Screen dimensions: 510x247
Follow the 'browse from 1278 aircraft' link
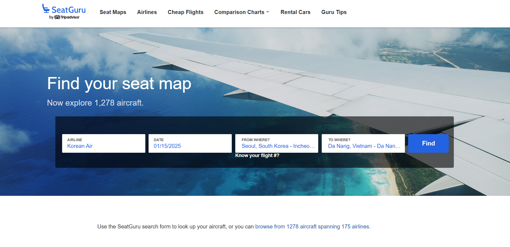point(313,227)
